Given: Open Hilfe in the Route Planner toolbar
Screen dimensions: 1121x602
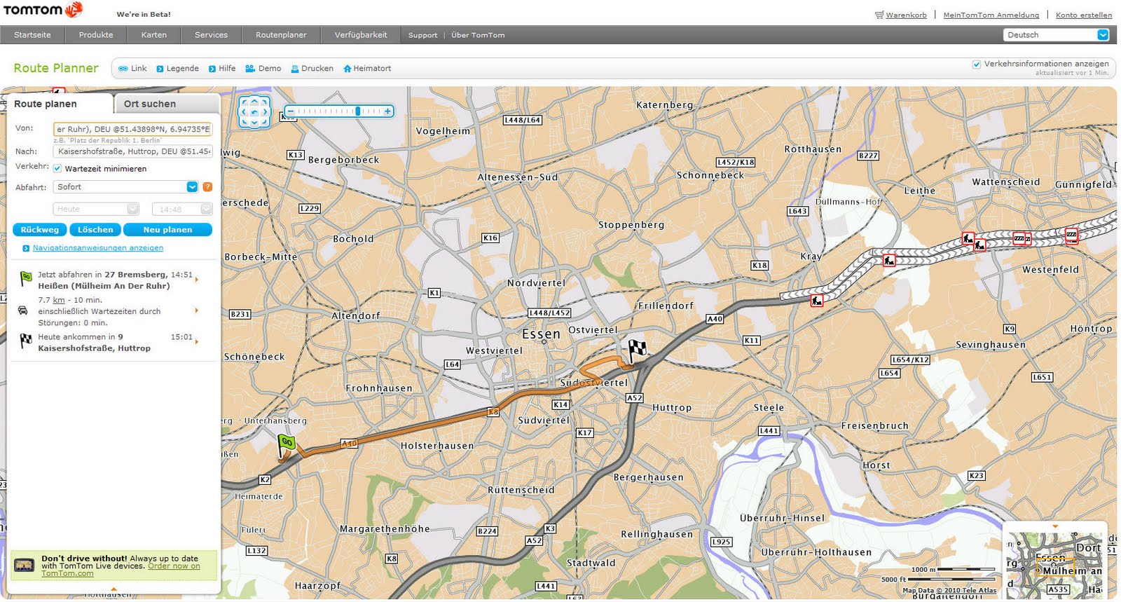Looking at the screenshot, I should pyautogui.click(x=222, y=69).
